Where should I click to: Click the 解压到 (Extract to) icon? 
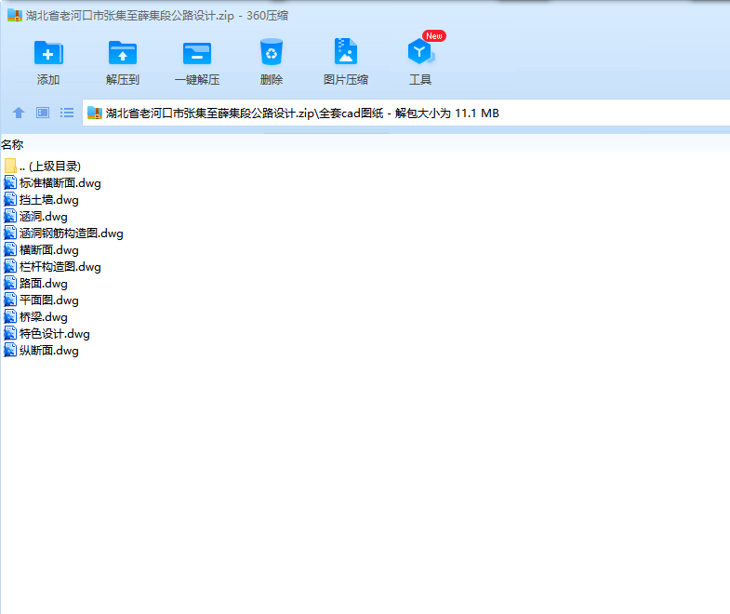123,53
